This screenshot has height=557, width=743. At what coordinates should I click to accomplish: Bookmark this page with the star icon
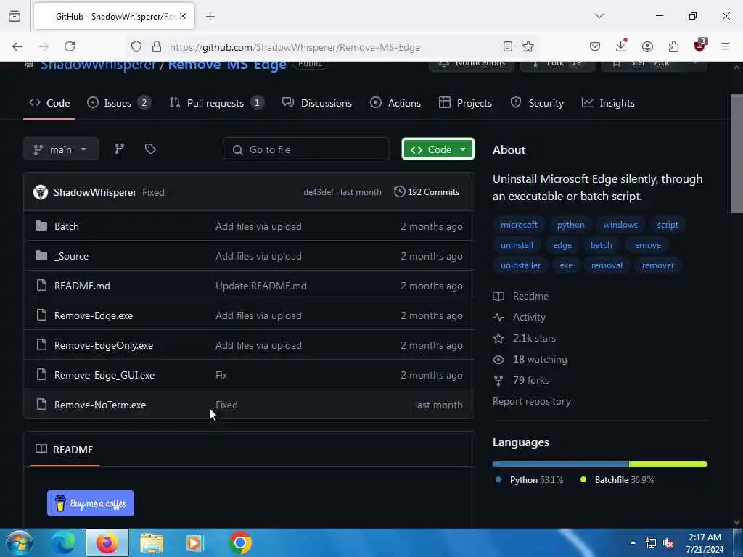tap(528, 46)
